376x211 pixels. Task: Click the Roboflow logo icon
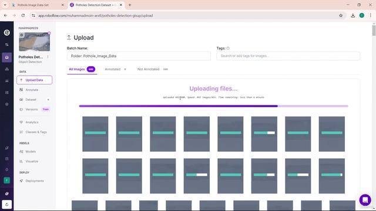(6, 33)
